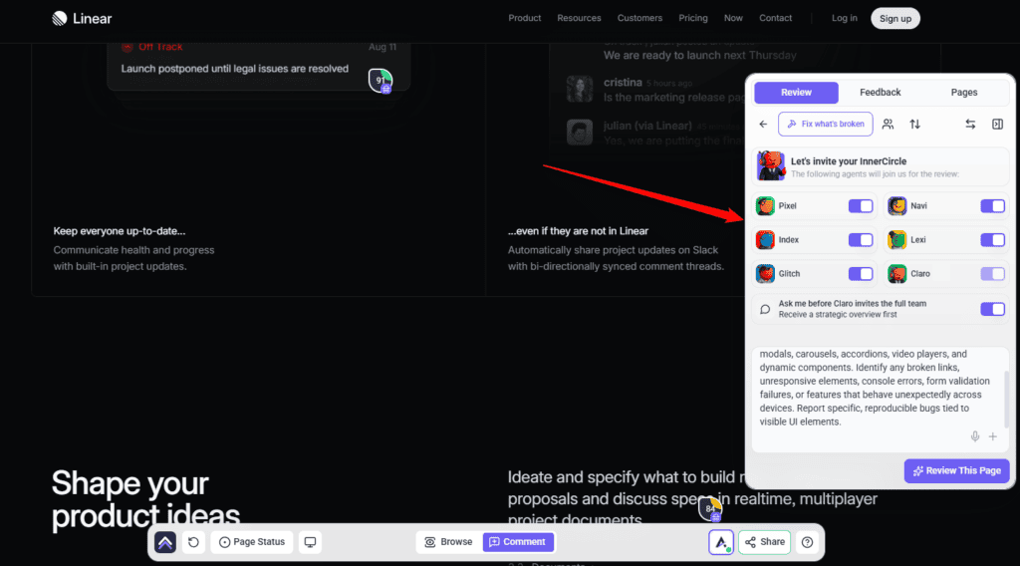Toggle the Pixel agent switch
The image size is (1020, 566).
[861, 206]
